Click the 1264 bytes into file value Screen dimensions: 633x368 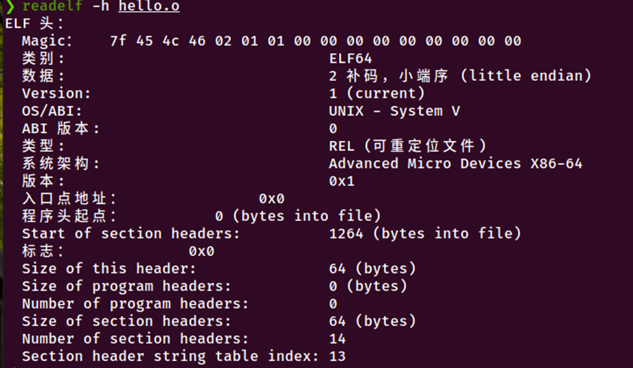click(425, 233)
